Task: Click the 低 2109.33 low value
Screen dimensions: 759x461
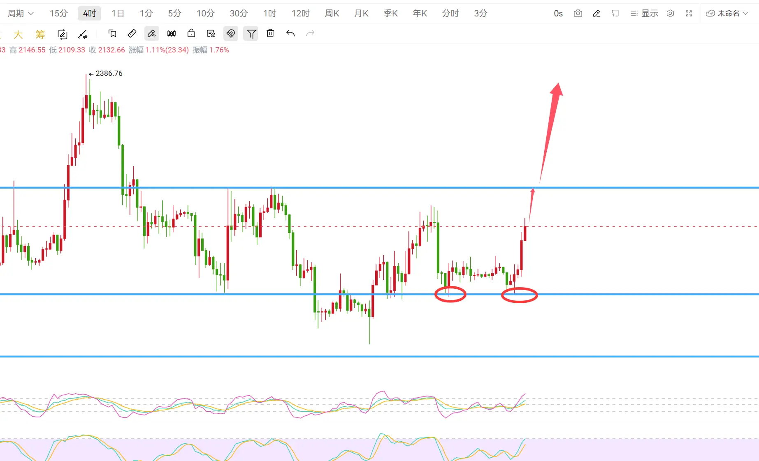Action: click(x=67, y=50)
